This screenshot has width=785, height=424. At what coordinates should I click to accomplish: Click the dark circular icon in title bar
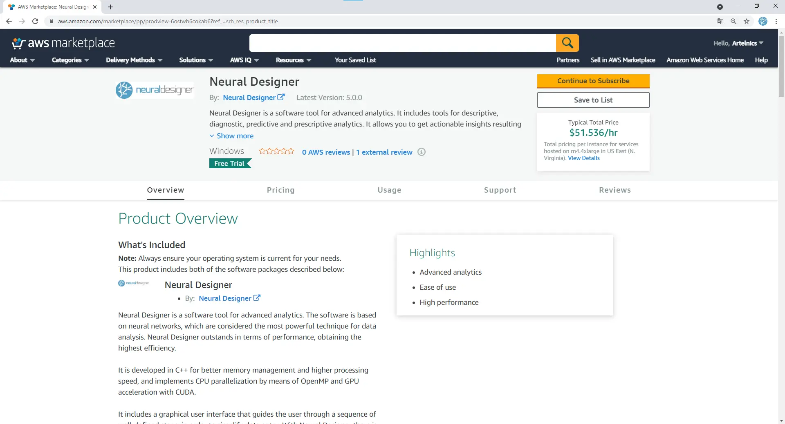[x=720, y=7]
